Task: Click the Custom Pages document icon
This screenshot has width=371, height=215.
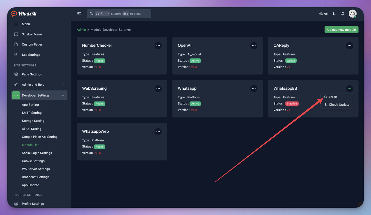Action: (x=16, y=44)
